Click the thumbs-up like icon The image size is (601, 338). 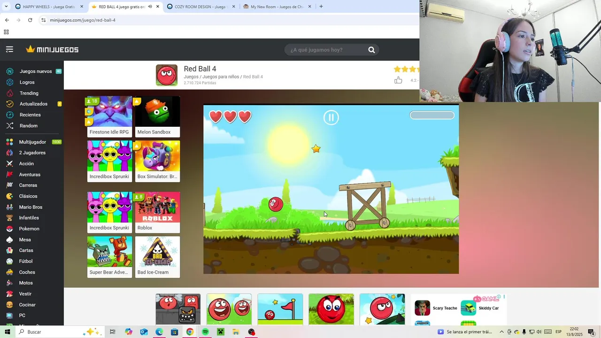(x=398, y=80)
